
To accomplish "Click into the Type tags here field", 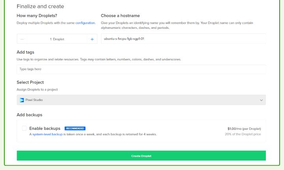I will coord(141,69).
